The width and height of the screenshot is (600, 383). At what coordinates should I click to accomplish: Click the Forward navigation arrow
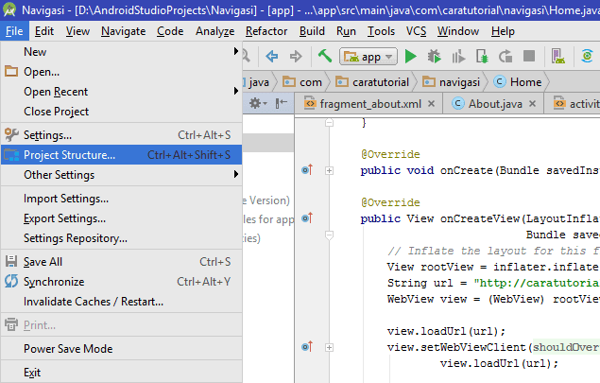296,57
